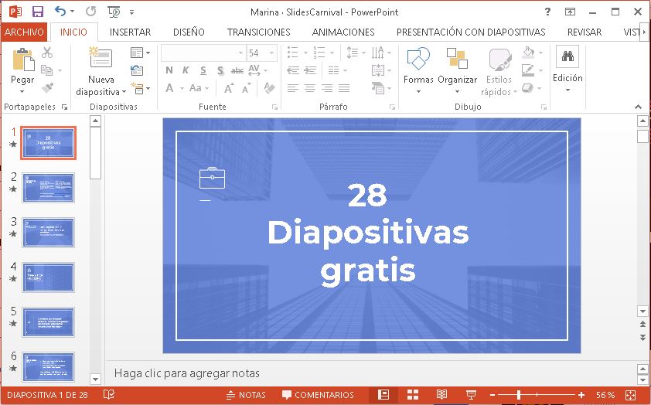Open the font color dropdown
The image size is (651, 405).
pos(182,88)
